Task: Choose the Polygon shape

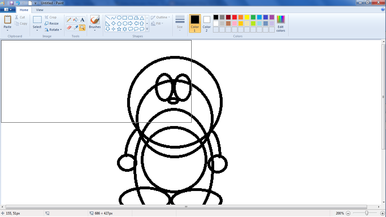Action: [136, 18]
